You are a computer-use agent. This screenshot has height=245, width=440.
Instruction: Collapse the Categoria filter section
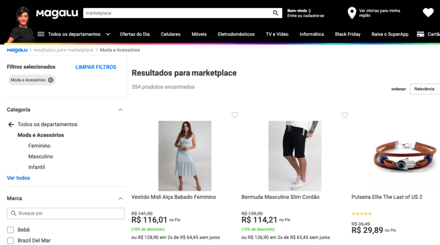tap(120, 110)
